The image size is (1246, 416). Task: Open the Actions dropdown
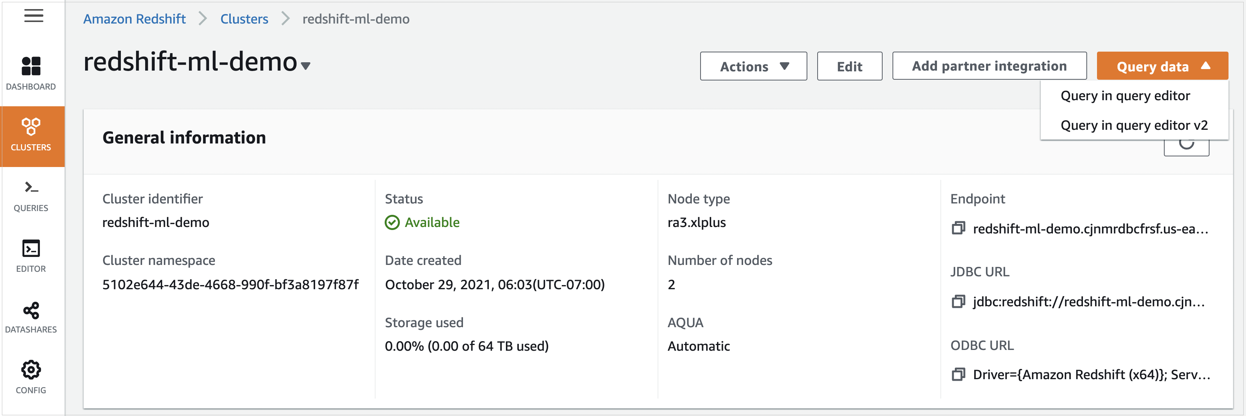753,66
